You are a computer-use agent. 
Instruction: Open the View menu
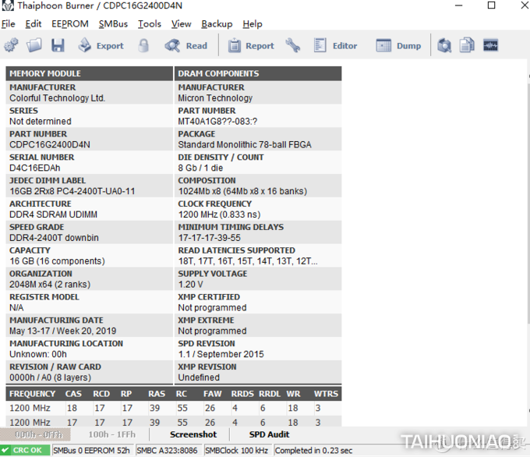point(181,24)
